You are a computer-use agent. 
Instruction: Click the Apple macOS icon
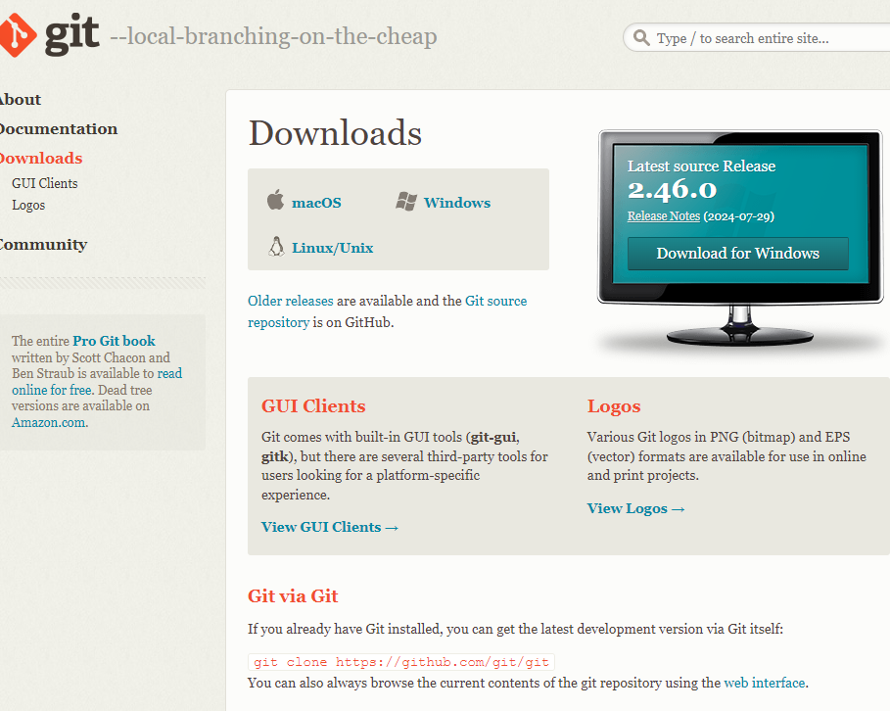pyautogui.click(x=276, y=201)
